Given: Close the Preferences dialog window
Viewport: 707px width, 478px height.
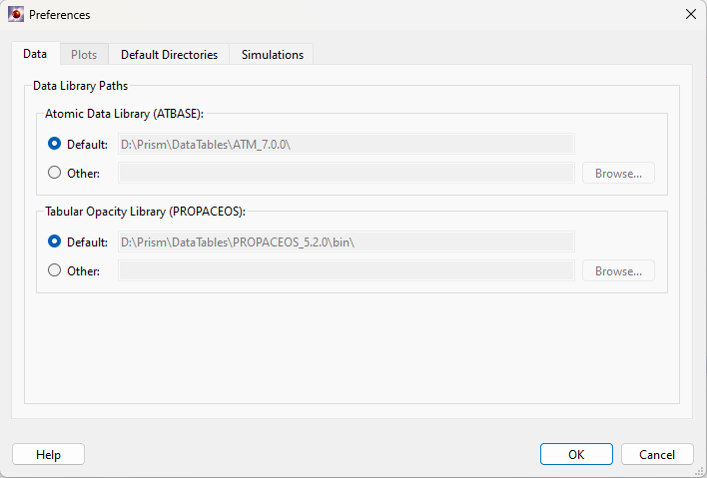Looking at the screenshot, I should pos(690,15).
